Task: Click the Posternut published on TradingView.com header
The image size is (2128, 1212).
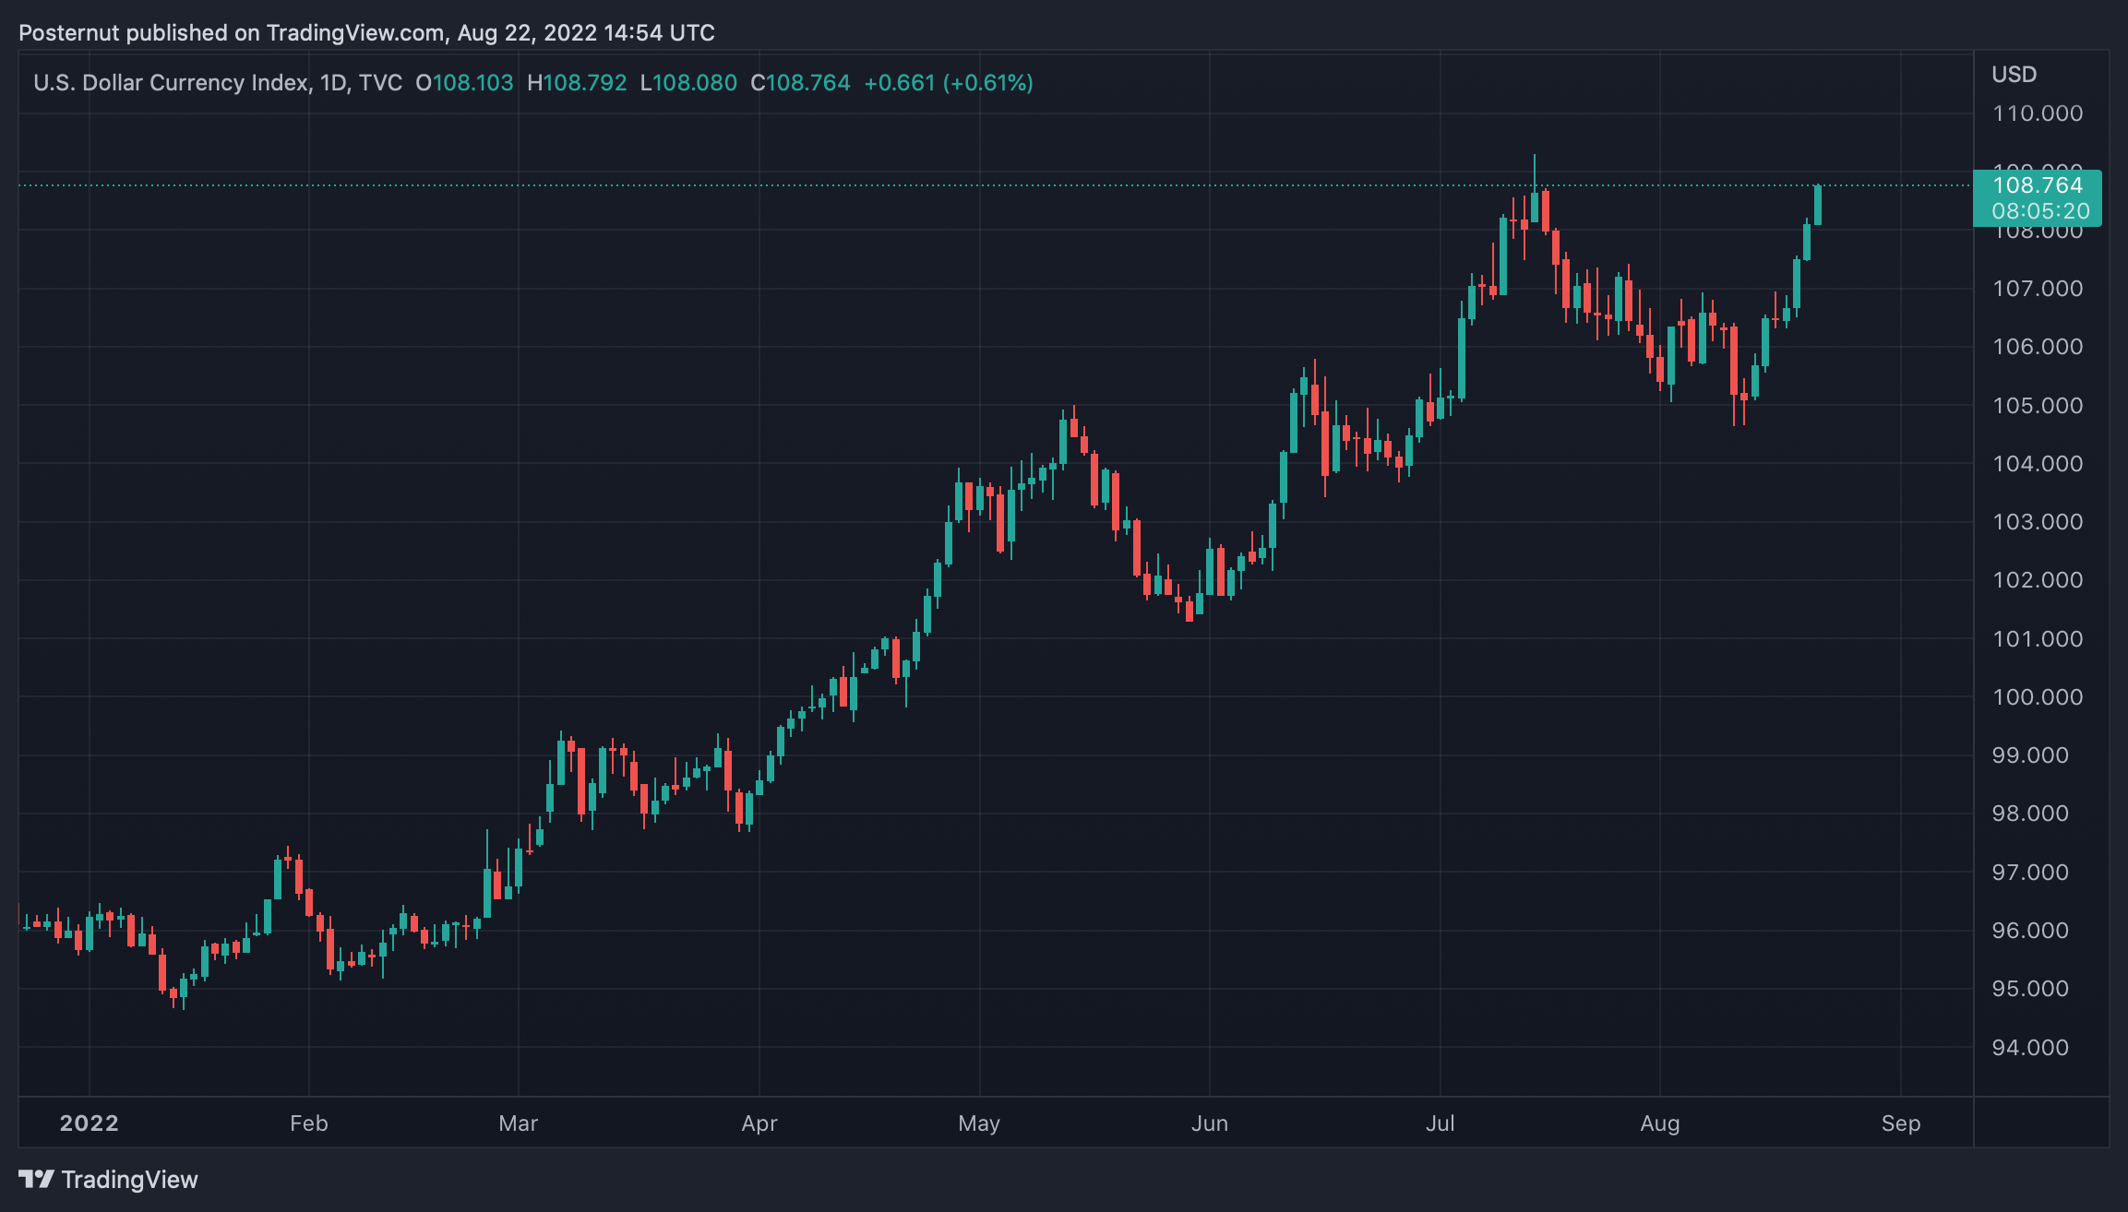Action: 366,33
